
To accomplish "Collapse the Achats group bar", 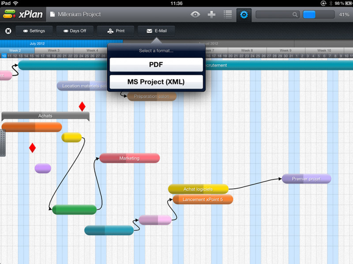I will point(45,116).
